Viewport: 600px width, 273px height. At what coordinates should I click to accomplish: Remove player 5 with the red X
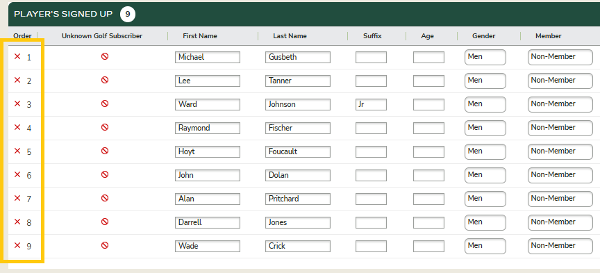coord(17,151)
